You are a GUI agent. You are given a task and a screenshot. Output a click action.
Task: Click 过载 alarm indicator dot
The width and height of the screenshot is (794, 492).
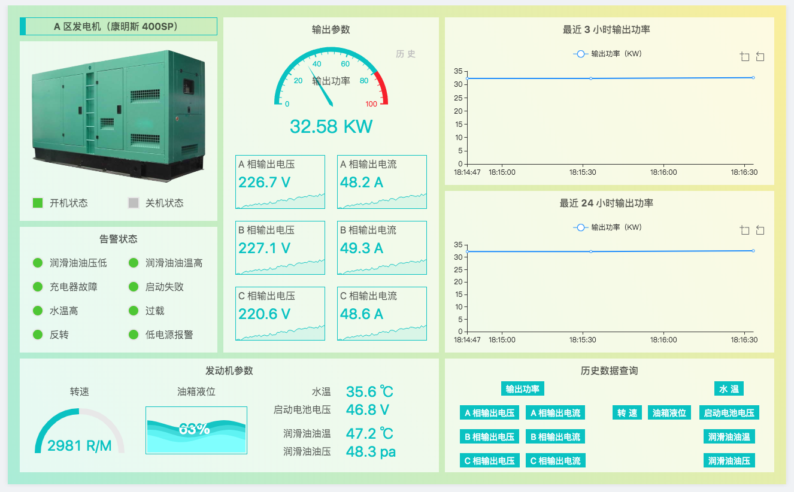point(134,311)
